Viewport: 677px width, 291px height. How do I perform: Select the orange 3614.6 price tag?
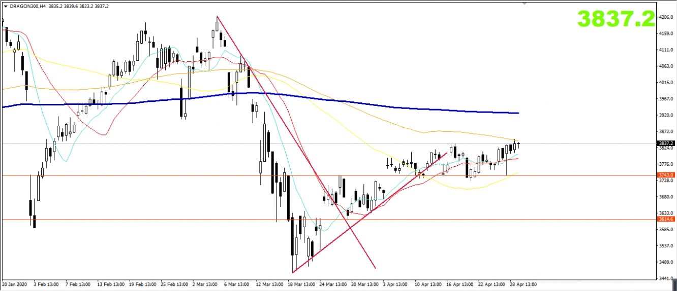tap(665, 219)
